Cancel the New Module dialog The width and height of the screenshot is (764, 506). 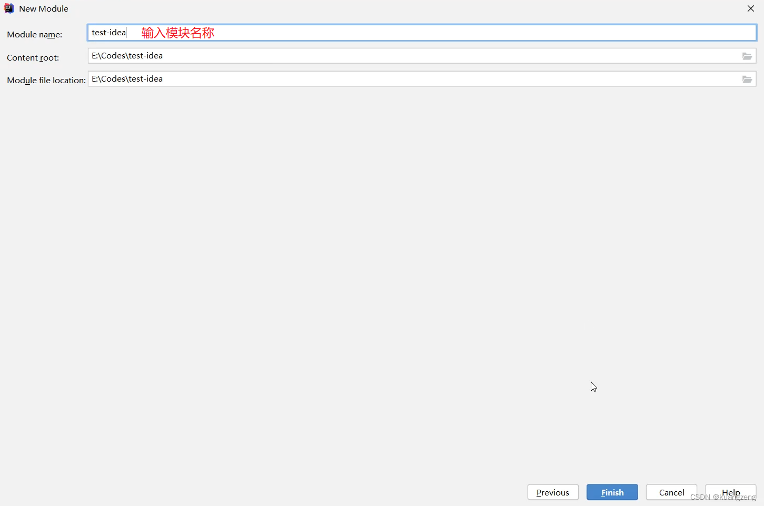click(x=671, y=492)
